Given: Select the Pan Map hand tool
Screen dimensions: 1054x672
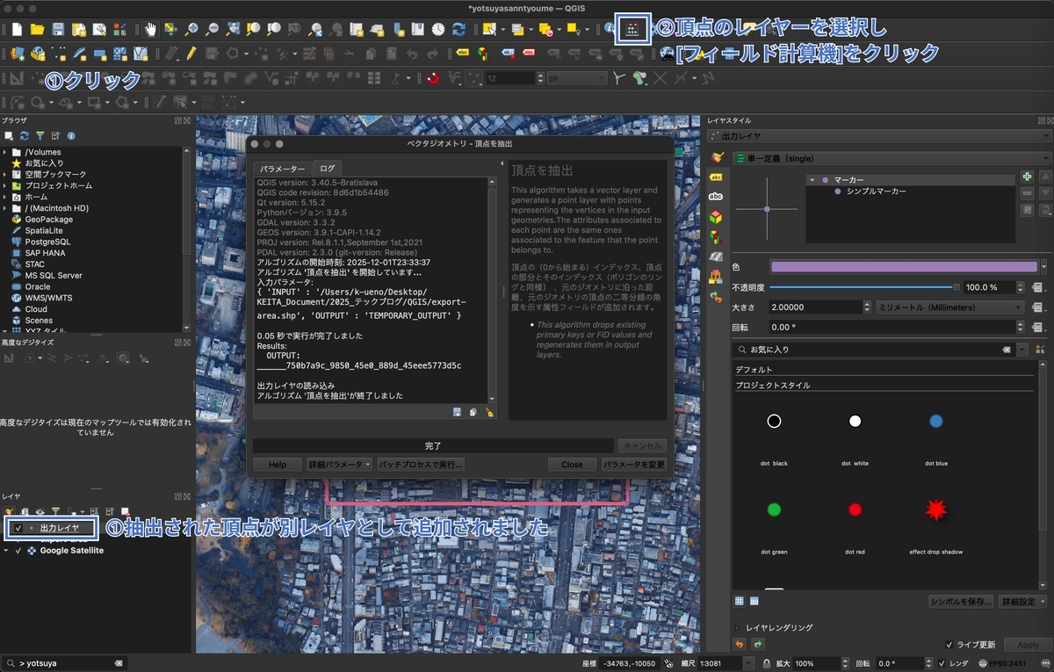Looking at the screenshot, I should (x=150, y=29).
